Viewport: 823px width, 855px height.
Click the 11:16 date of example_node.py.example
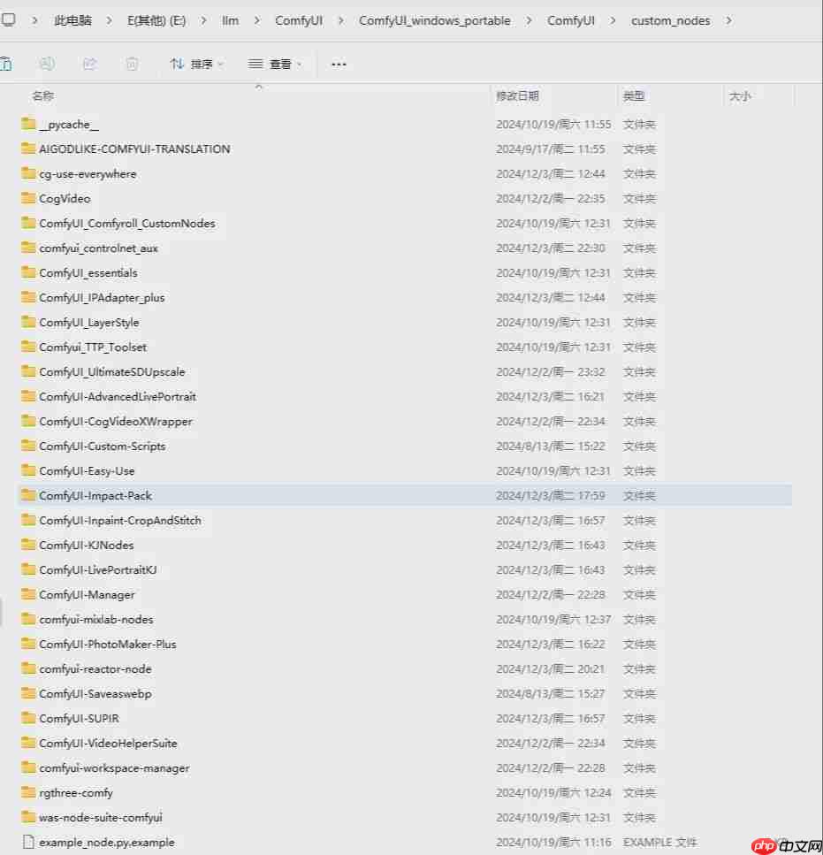(x=553, y=842)
